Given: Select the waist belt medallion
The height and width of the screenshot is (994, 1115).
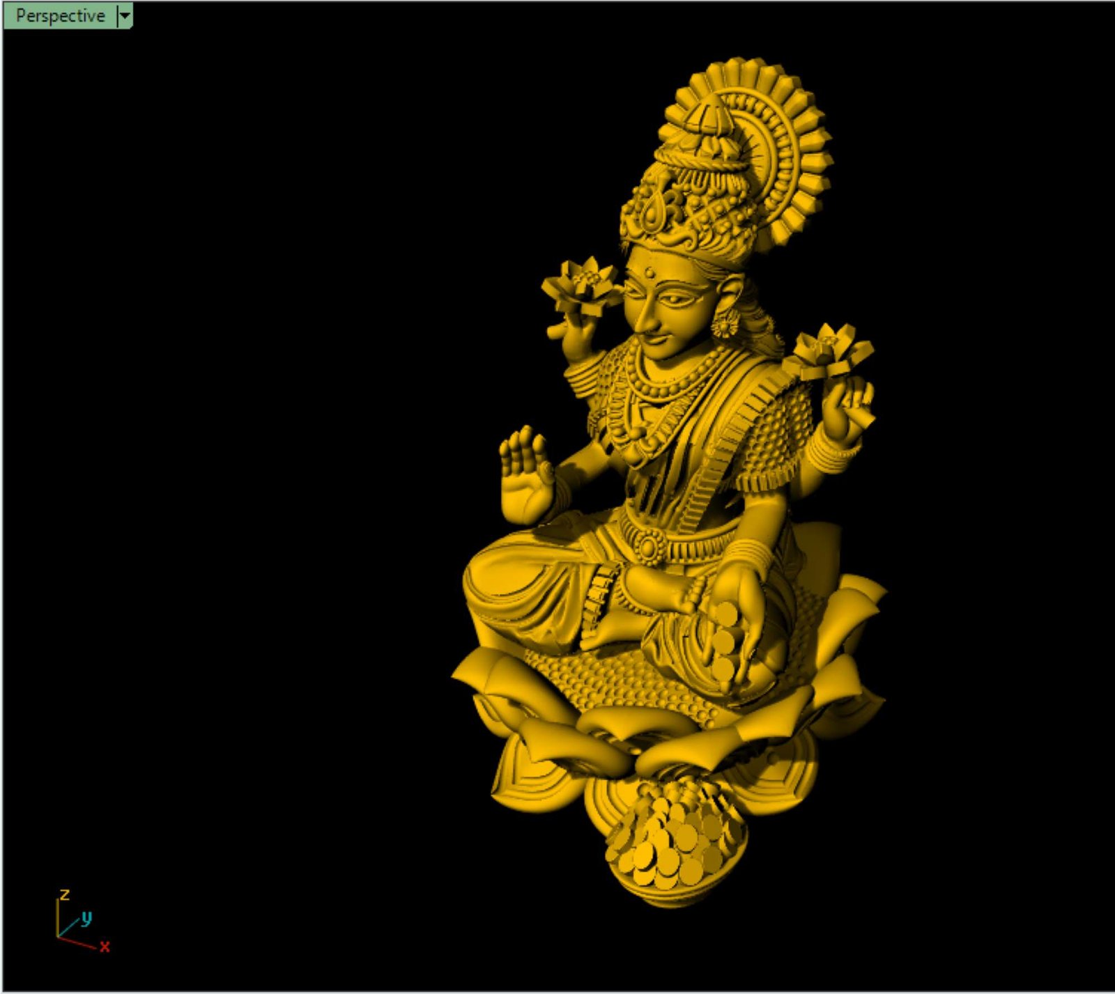Looking at the screenshot, I should (x=649, y=545).
